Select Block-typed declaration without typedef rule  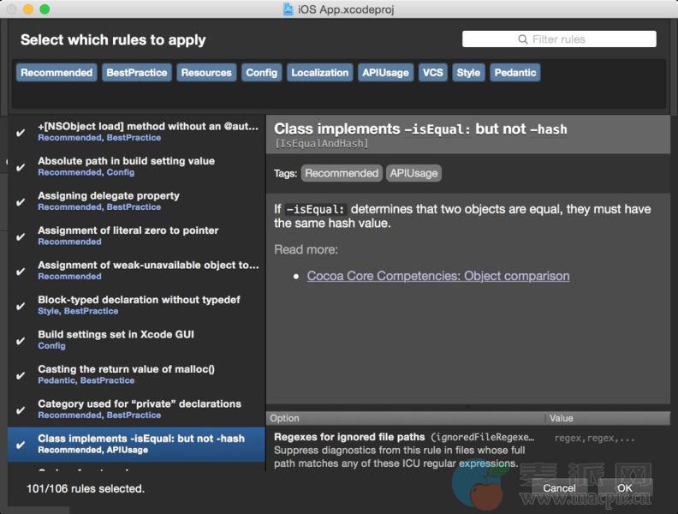(x=139, y=301)
